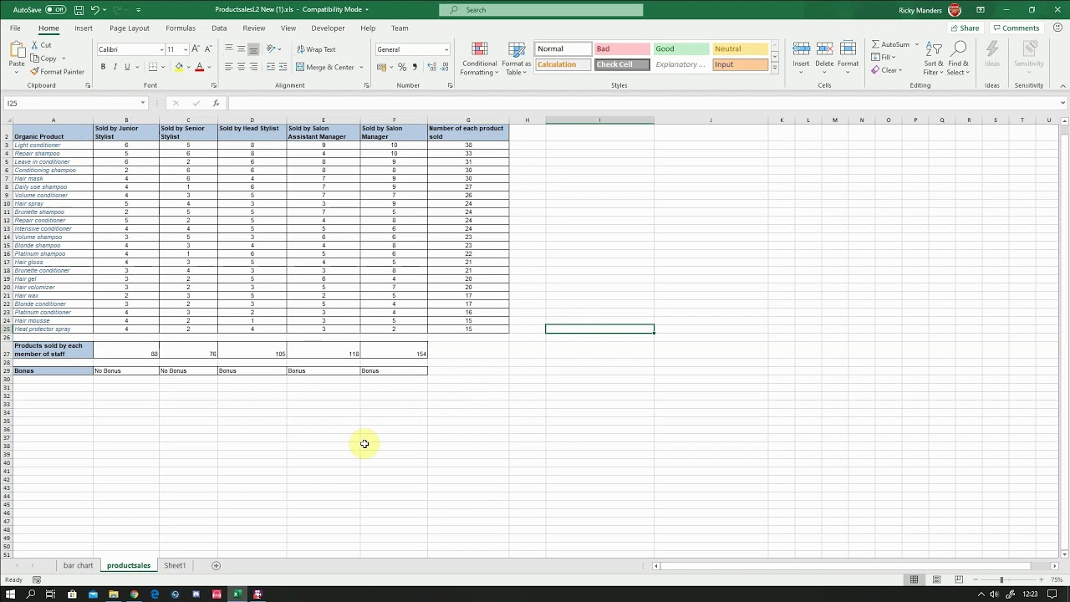Image resolution: width=1070 pixels, height=602 pixels.
Task: Align text to the top
Action: click(229, 49)
